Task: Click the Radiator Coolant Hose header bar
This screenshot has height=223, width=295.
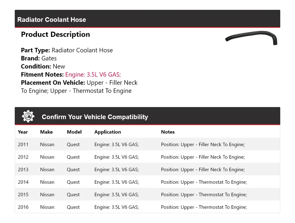Action: [x=147, y=19]
